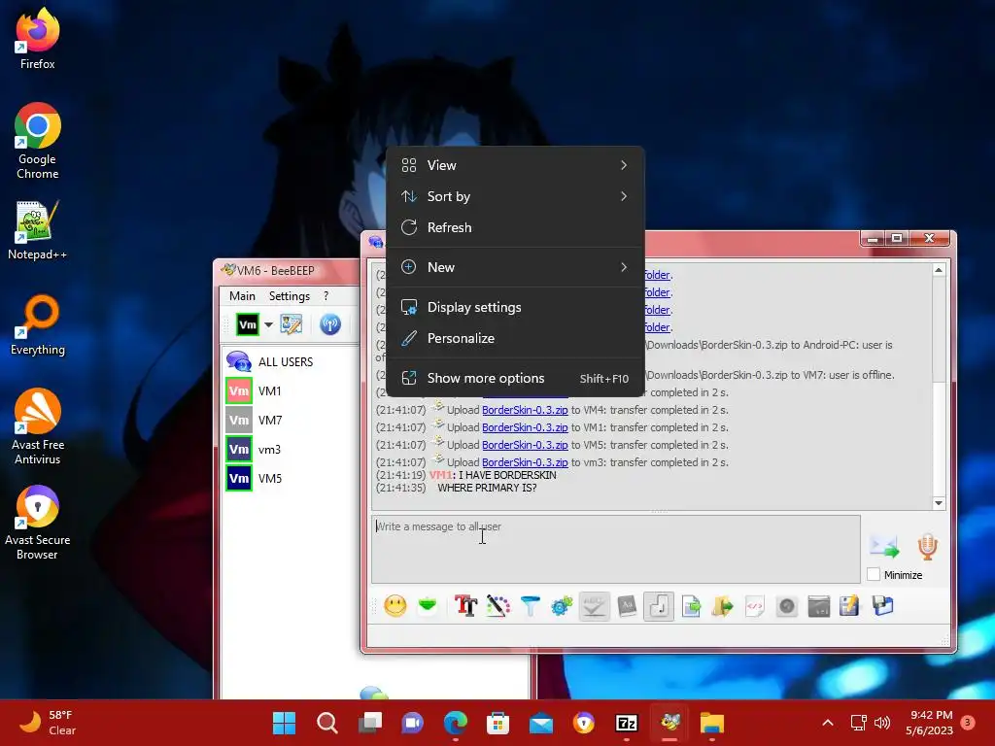Expand the Sort by submenu
Viewport: 995px width, 746px height.
515,196
